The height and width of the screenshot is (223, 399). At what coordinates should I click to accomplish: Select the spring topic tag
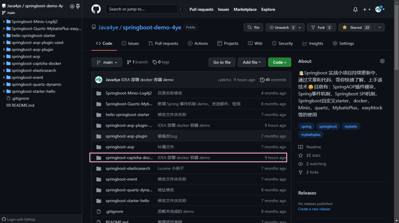[306, 127]
